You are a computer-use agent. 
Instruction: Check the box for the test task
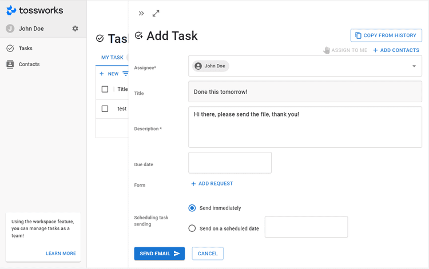[105, 109]
